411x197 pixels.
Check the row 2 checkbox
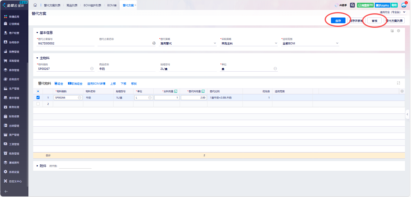click(x=38, y=104)
